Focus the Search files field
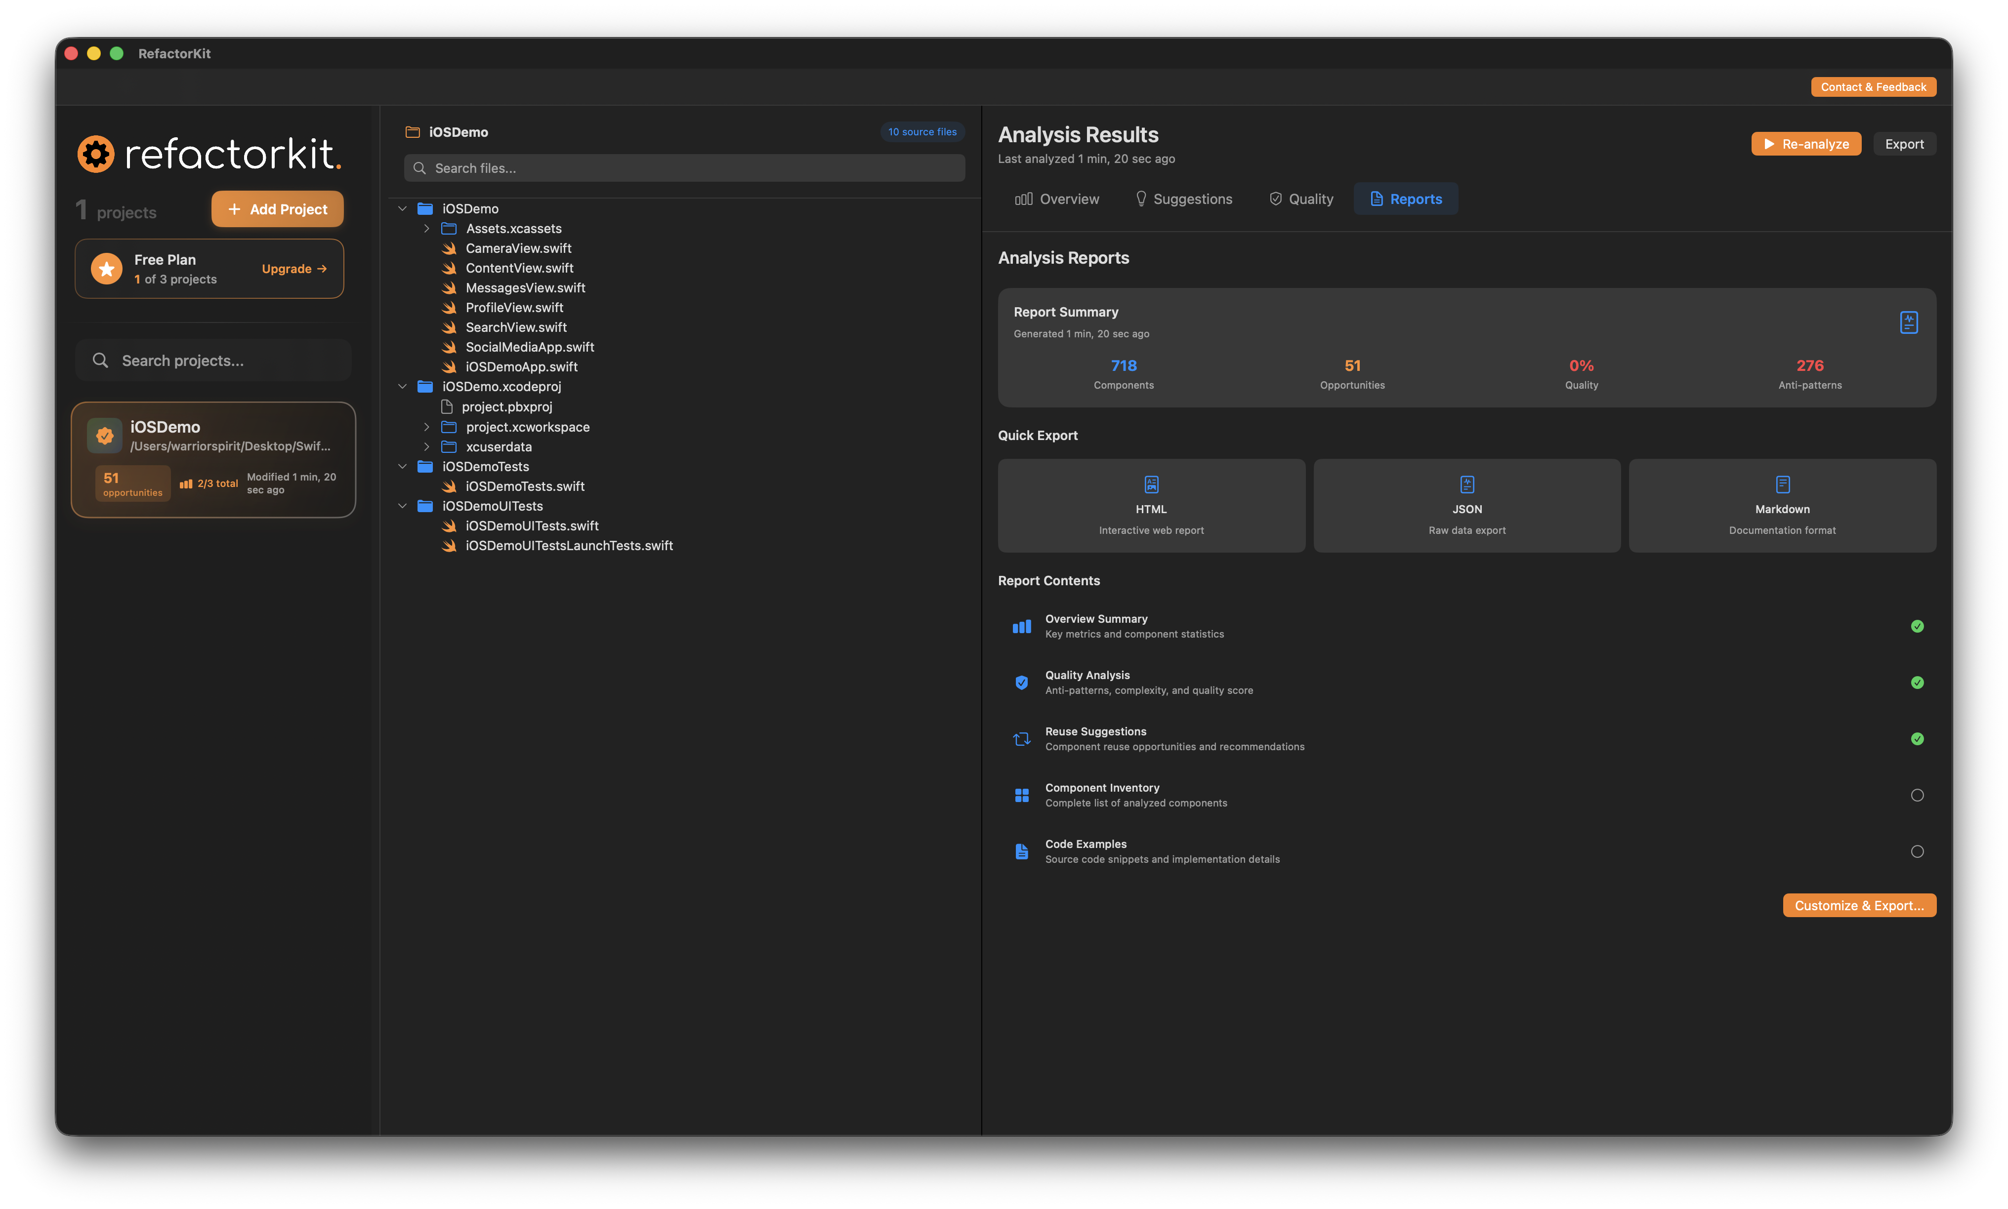2008x1209 pixels. (684, 168)
